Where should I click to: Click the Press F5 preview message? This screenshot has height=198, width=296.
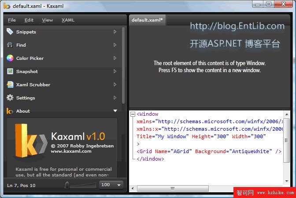point(210,70)
